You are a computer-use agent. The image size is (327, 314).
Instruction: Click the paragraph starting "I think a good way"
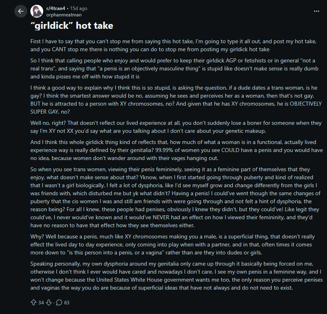(x=176, y=100)
